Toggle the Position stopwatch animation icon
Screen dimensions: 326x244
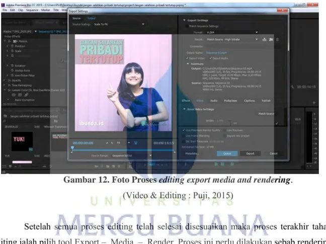coord(12,46)
